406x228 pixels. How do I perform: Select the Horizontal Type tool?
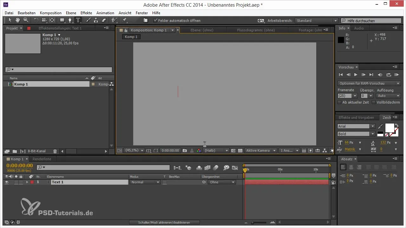point(78,20)
